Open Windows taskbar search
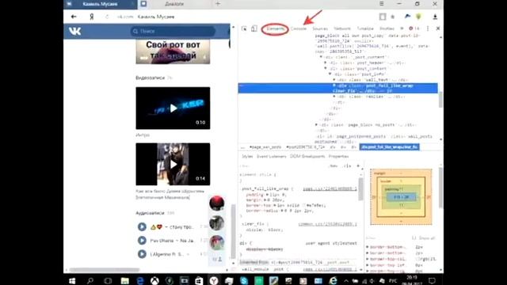 (x=90, y=280)
